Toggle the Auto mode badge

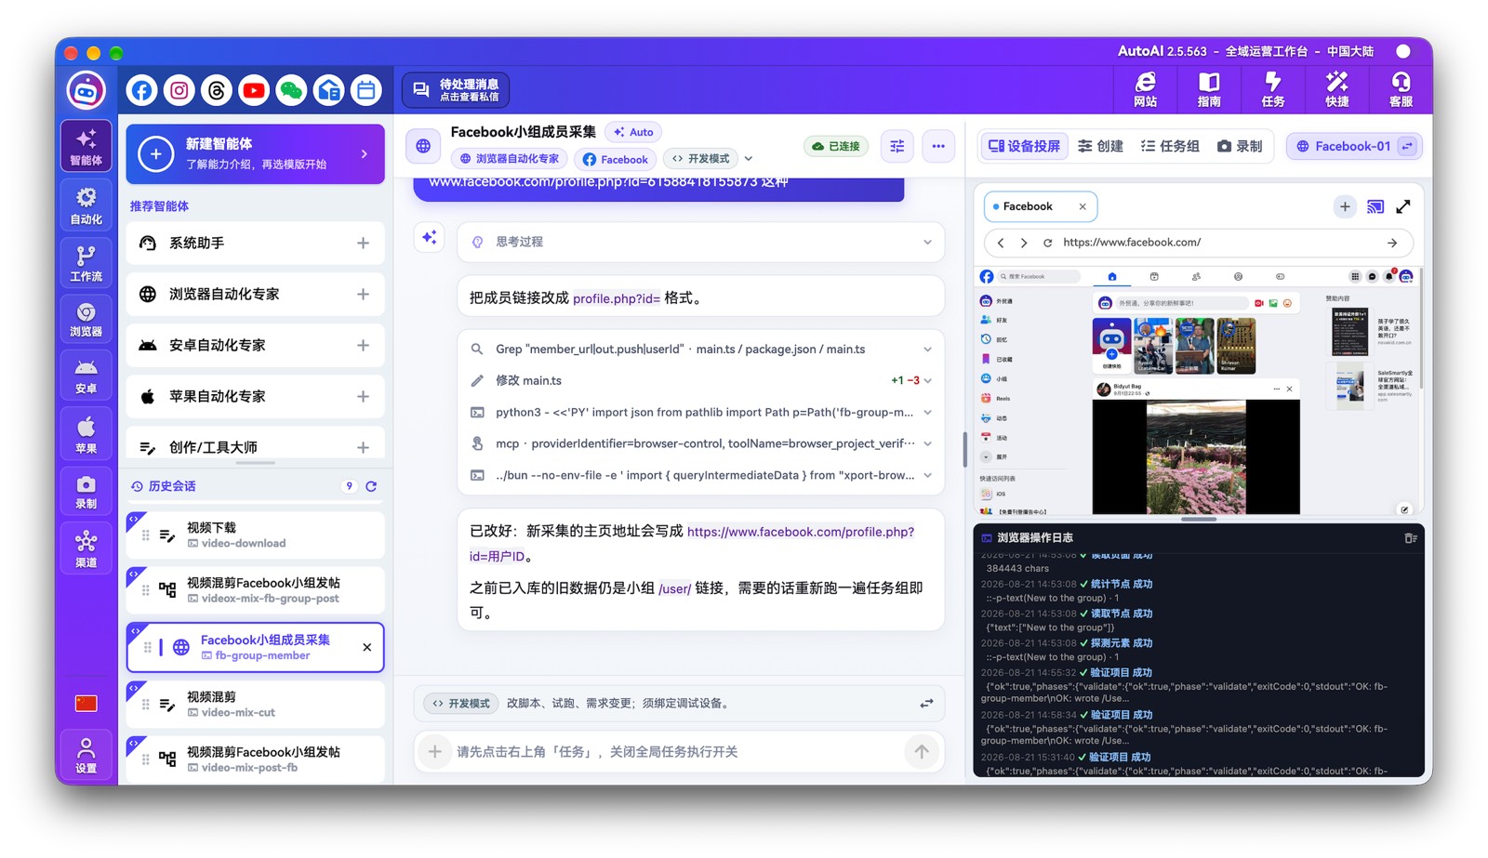pyautogui.click(x=633, y=132)
